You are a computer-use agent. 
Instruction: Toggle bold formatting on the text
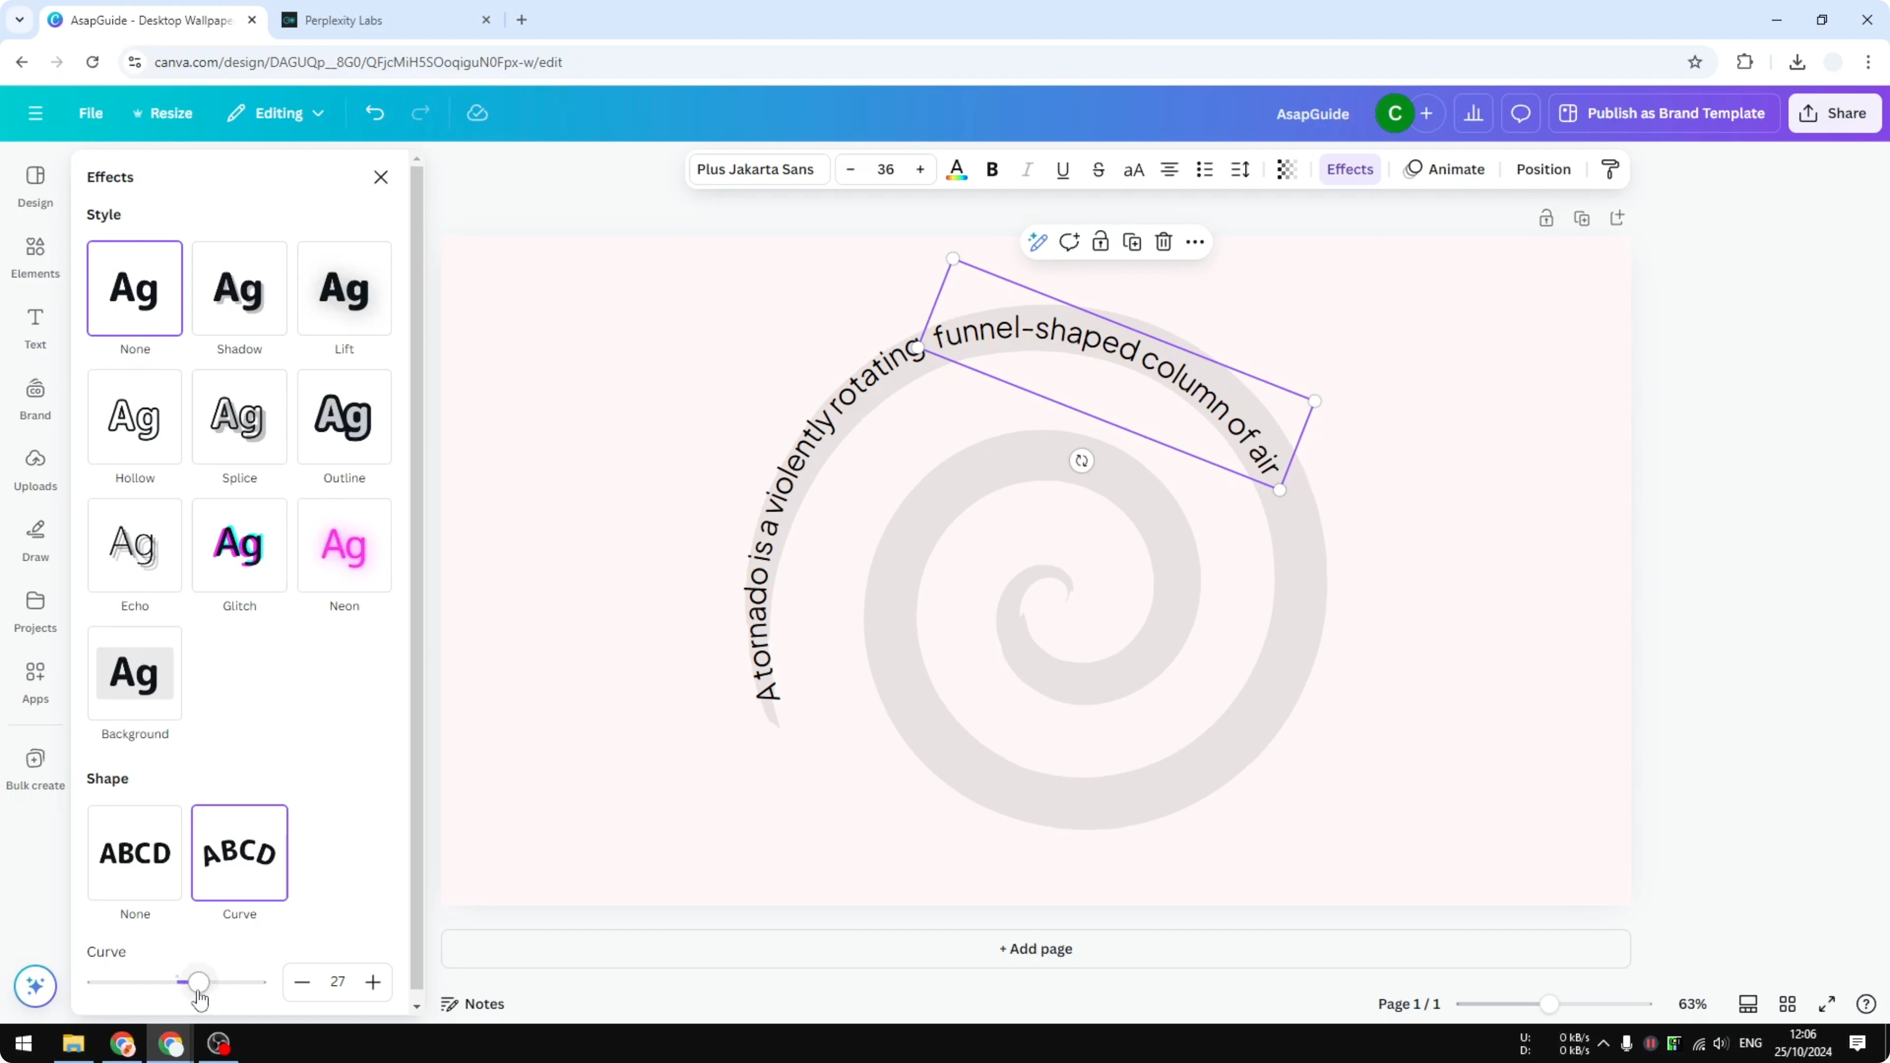point(992,169)
